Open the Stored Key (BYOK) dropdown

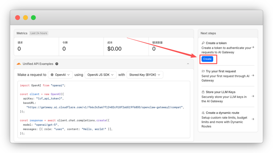click(145, 75)
